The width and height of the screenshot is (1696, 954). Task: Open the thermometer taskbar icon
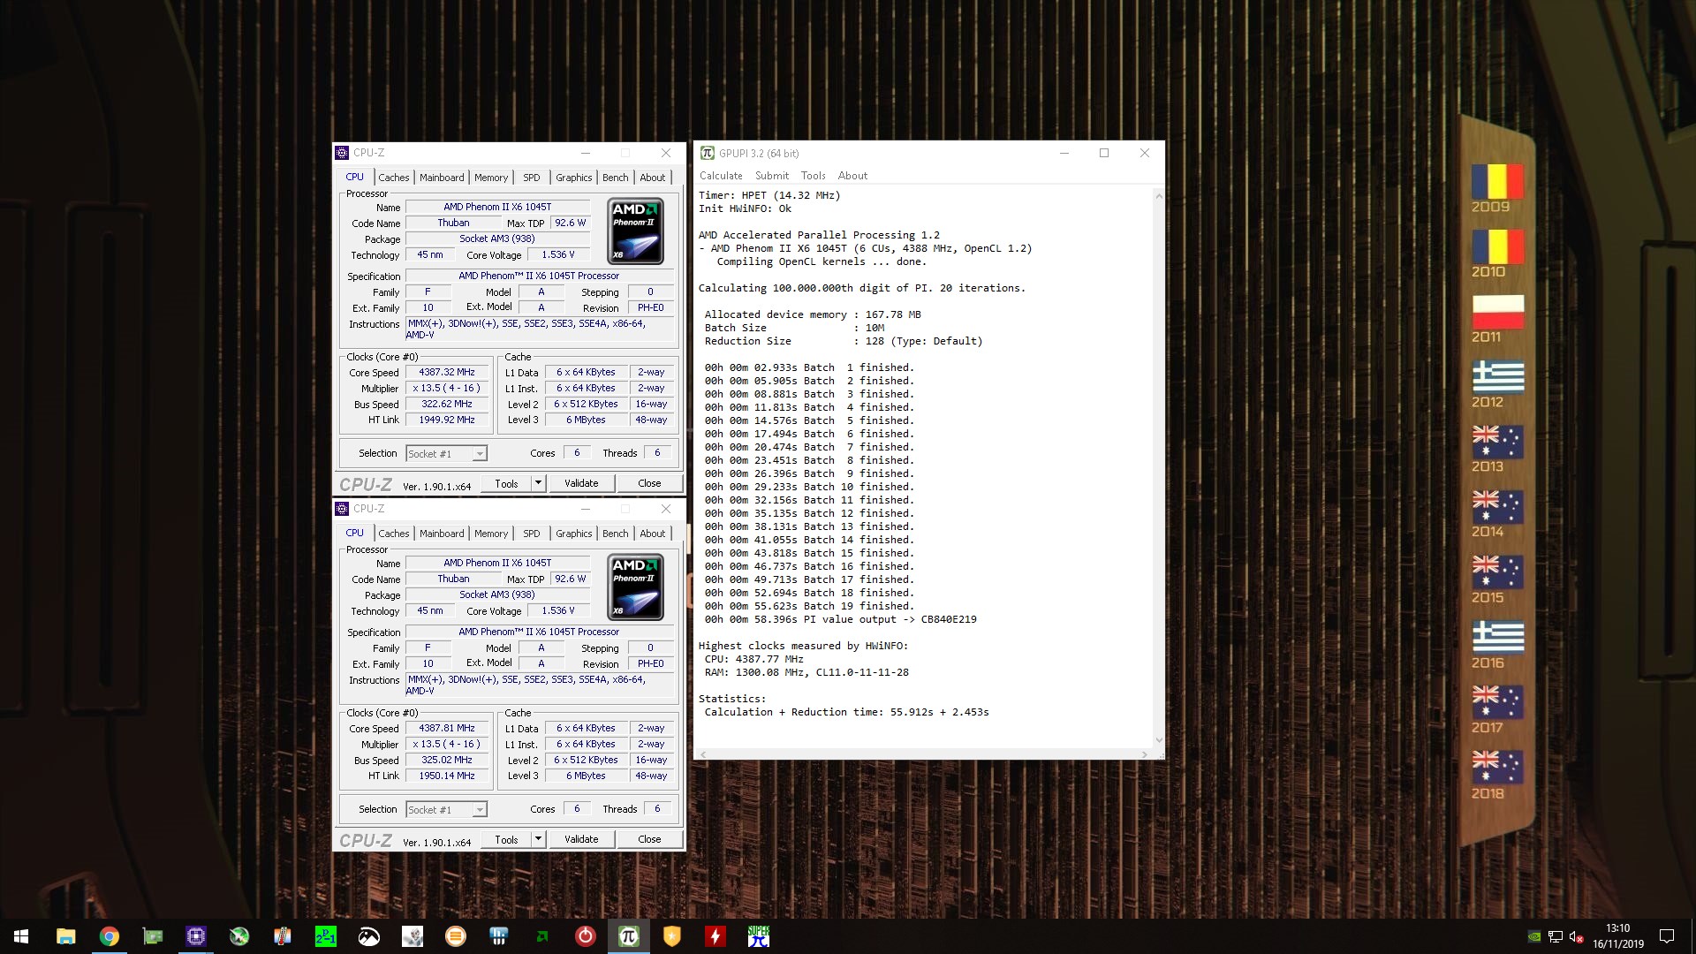[283, 936]
